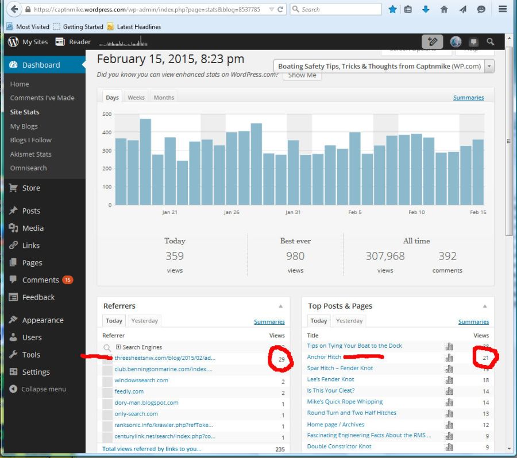517x458 pixels.
Task: Click the Firefox bookmark star icon
Action: [392, 9]
